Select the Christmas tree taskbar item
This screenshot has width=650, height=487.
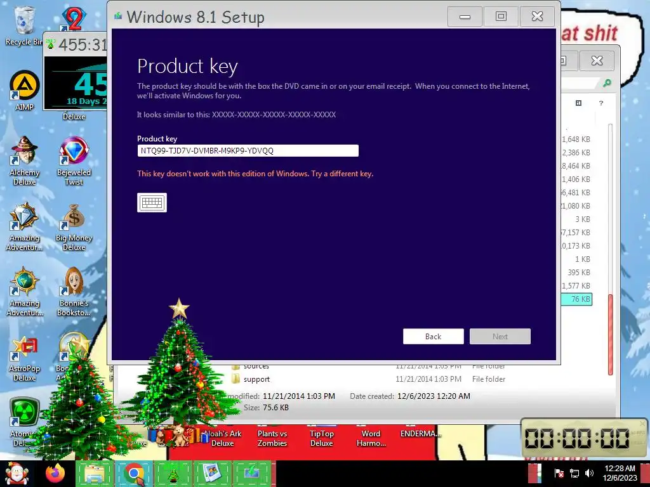tap(173, 474)
